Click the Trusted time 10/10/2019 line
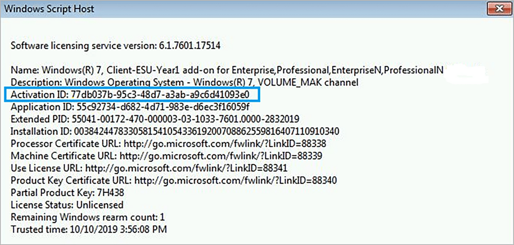The width and height of the screenshot is (514, 245). pos(89,230)
